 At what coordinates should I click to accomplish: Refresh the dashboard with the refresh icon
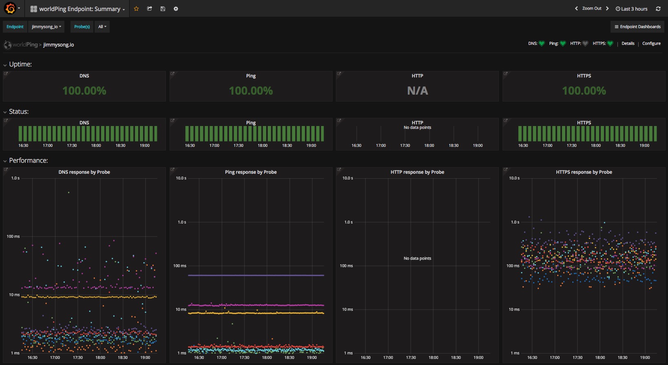658,9
